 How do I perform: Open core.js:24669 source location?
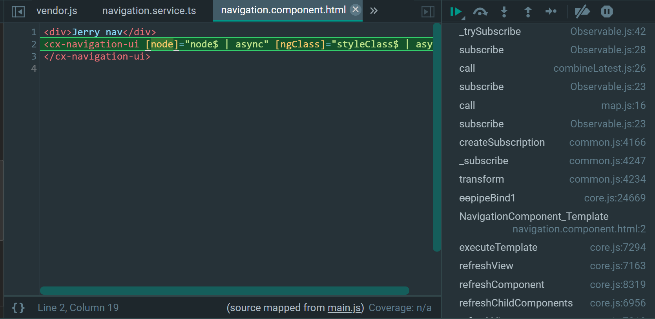point(615,198)
